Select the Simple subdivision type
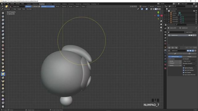Viewport: 198px width, 111px height. coord(189,57)
